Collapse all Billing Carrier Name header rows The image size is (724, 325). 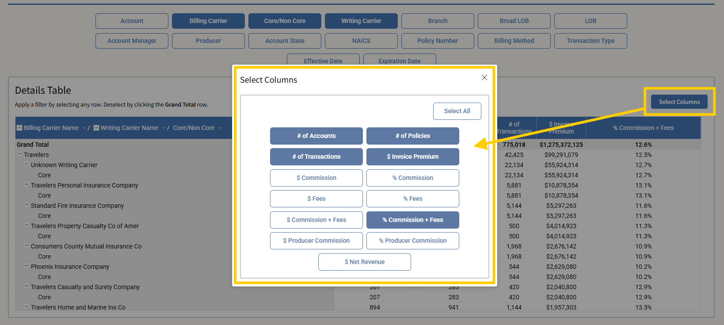(x=19, y=128)
